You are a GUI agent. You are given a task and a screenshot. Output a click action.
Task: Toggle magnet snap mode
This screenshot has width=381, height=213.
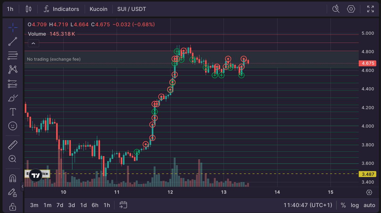pyautogui.click(x=13, y=178)
